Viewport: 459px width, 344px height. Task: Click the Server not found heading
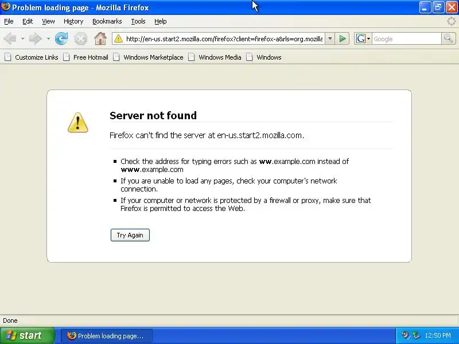pyautogui.click(x=153, y=116)
